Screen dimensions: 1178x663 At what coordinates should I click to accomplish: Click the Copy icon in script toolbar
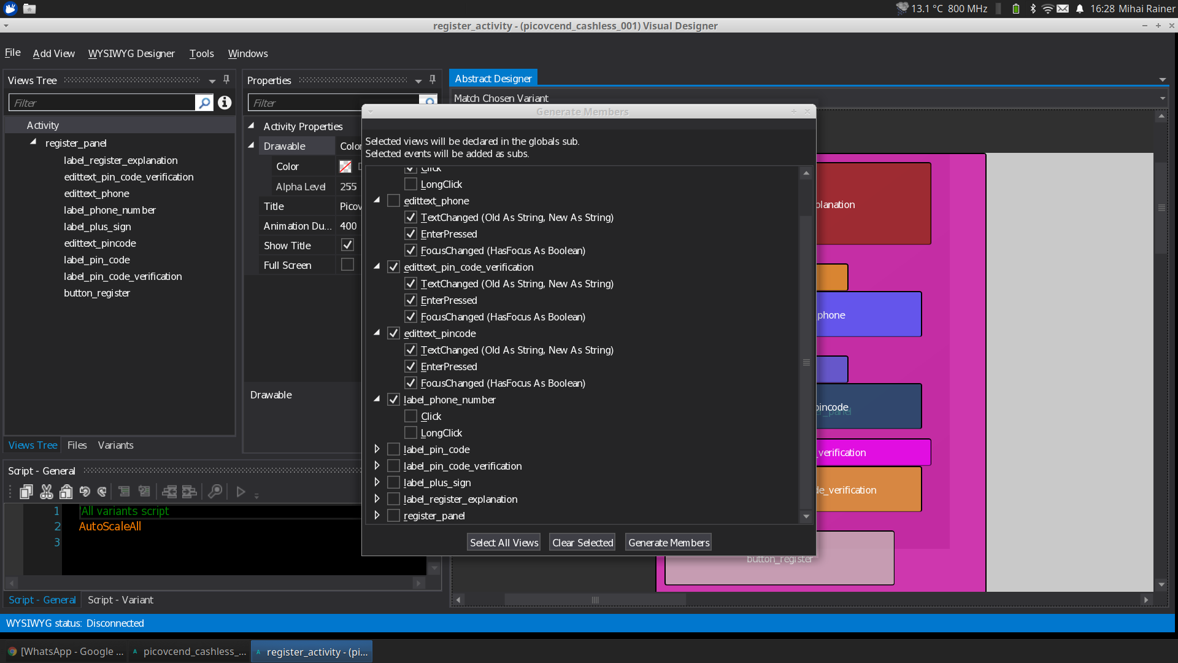pyautogui.click(x=26, y=492)
